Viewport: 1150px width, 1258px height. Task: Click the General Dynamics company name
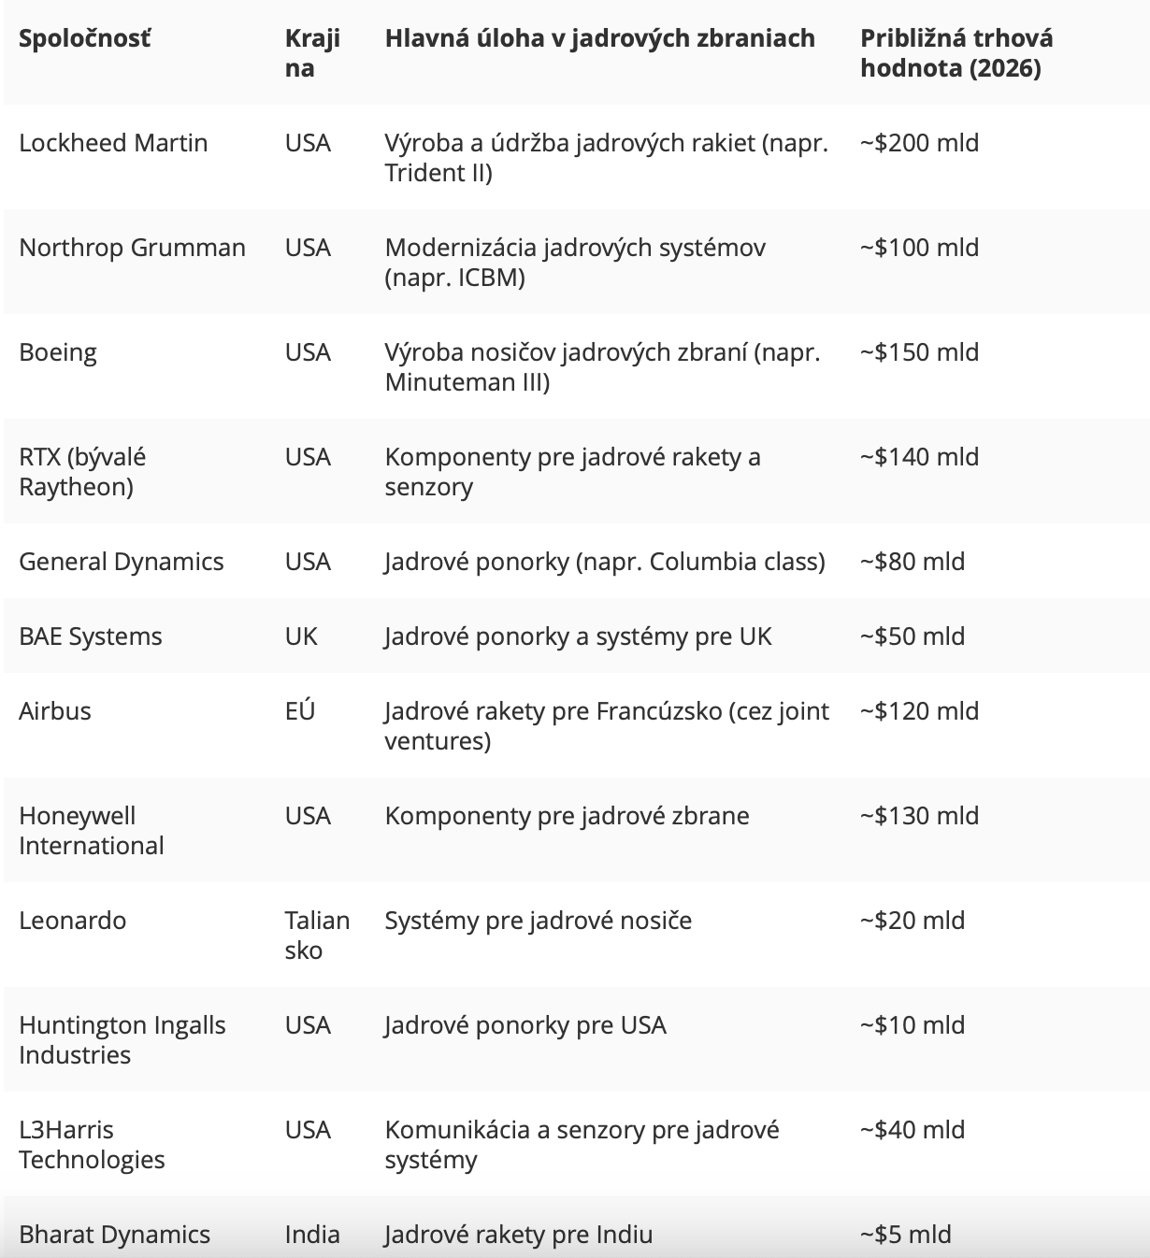(121, 562)
